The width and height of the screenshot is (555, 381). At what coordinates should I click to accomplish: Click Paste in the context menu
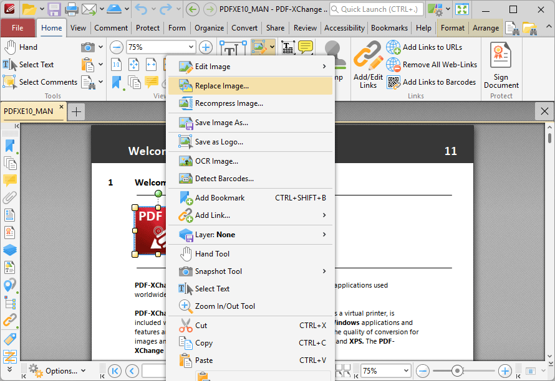(x=250, y=360)
